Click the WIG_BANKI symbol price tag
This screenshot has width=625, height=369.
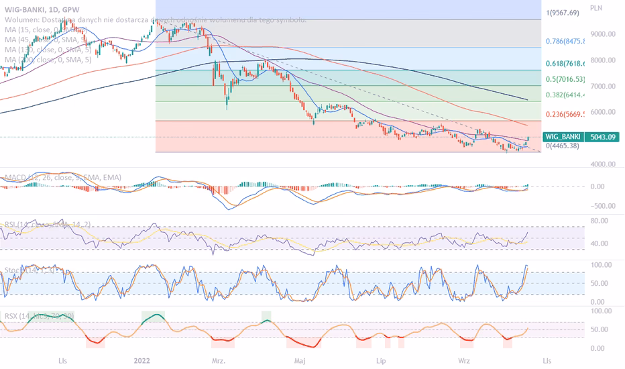(563, 137)
